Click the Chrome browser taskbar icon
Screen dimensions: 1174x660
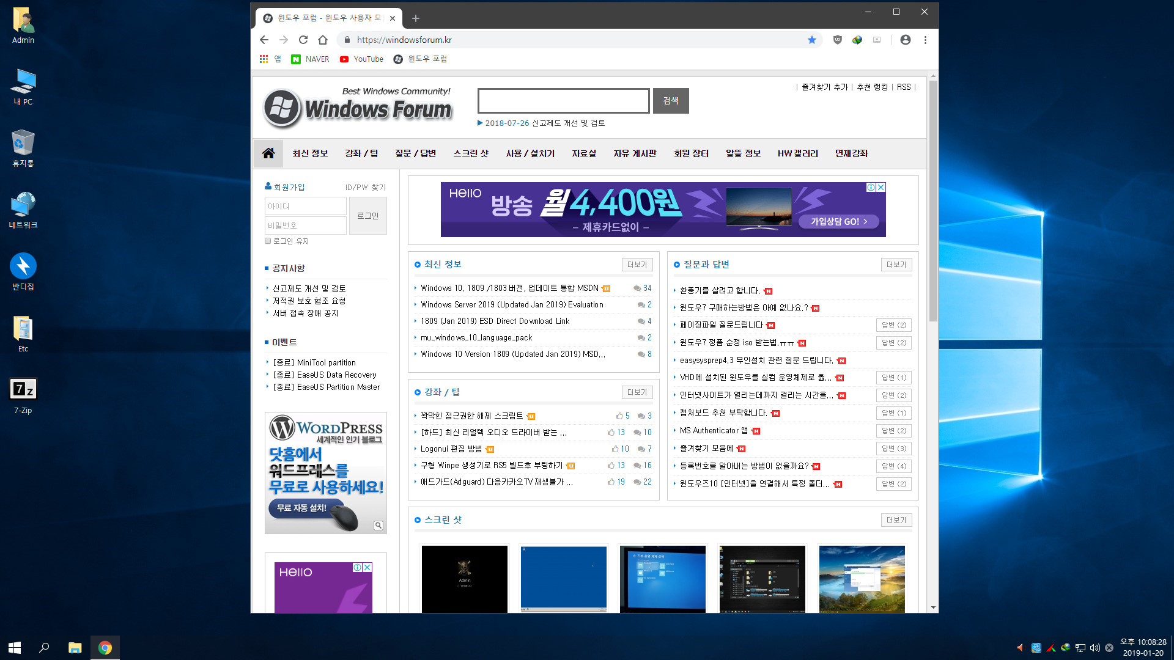105,647
